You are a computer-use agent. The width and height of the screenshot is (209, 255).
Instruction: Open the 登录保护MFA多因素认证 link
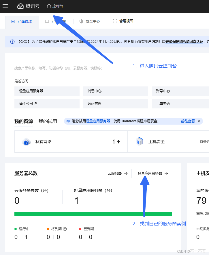(x=184, y=42)
